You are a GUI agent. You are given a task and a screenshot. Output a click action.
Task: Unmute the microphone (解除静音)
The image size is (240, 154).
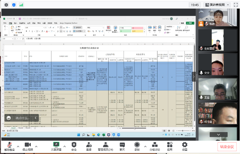tap(10, 146)
